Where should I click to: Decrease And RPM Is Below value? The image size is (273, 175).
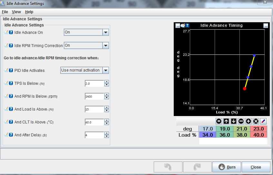click(x=107, y=98)
